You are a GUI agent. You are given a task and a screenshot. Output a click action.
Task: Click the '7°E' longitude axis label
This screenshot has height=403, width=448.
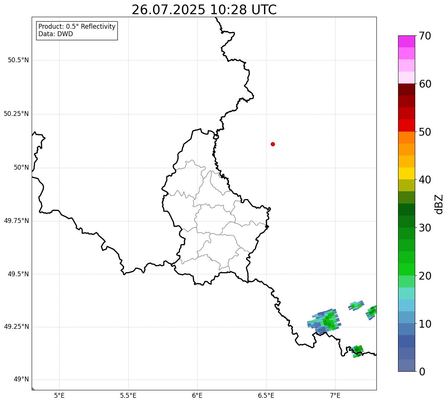[x=335, y=395]
